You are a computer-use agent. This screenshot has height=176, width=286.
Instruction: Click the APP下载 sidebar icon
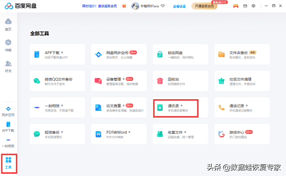pos(8,127)
